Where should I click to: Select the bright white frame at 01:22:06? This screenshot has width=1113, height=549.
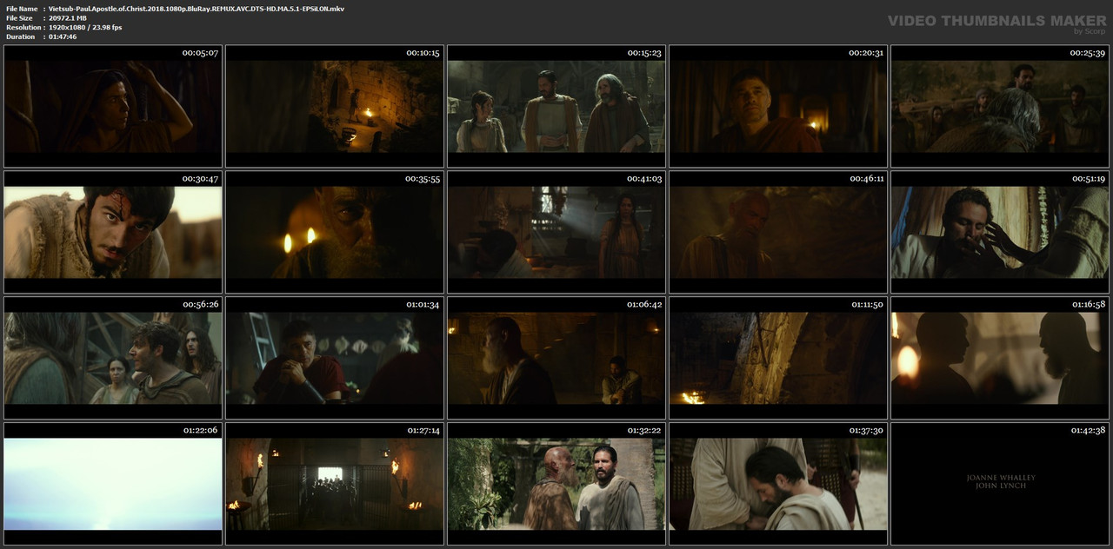coord(113,484)
